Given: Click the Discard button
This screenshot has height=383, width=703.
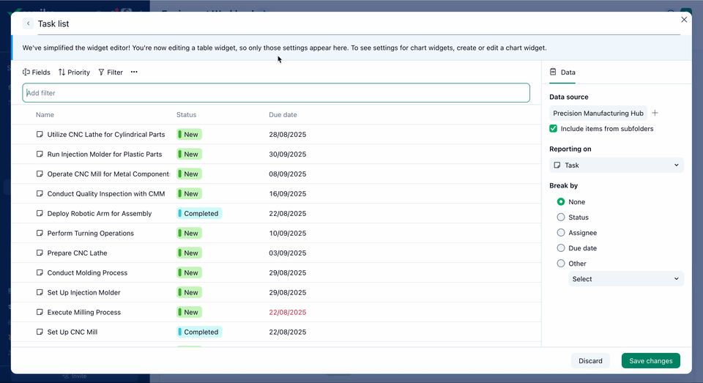Looking at the screenshot, I should 590,361.
